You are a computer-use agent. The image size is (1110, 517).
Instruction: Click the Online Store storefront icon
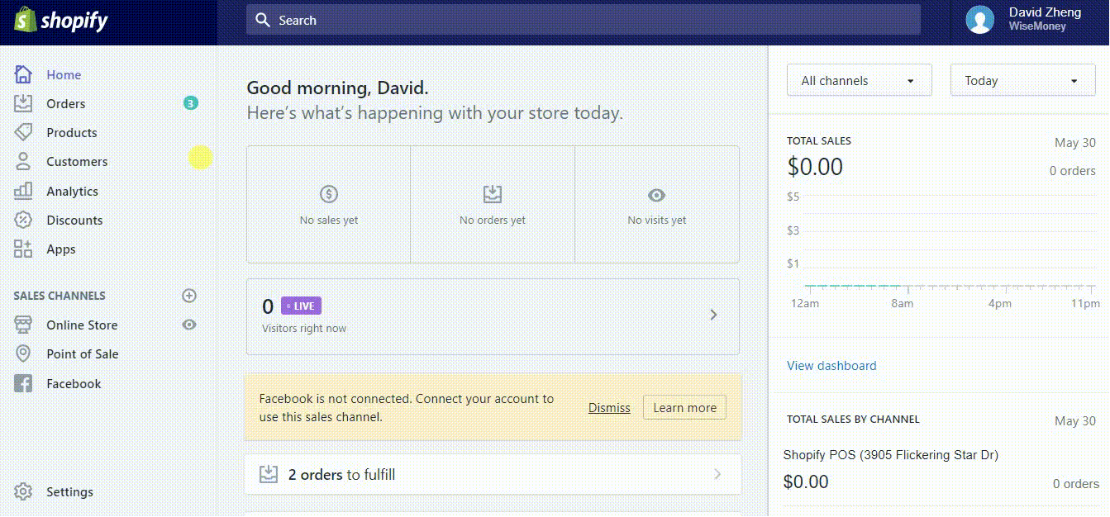coord(23,325)
